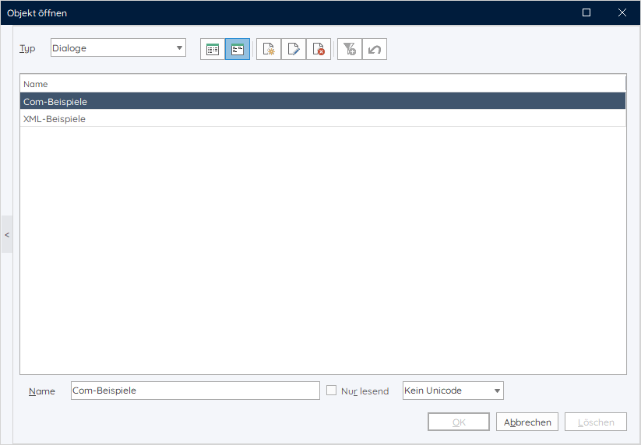Screen dimensions: 641x445
Task: Click the edit object pencil icon
Action: click(294, 49)
